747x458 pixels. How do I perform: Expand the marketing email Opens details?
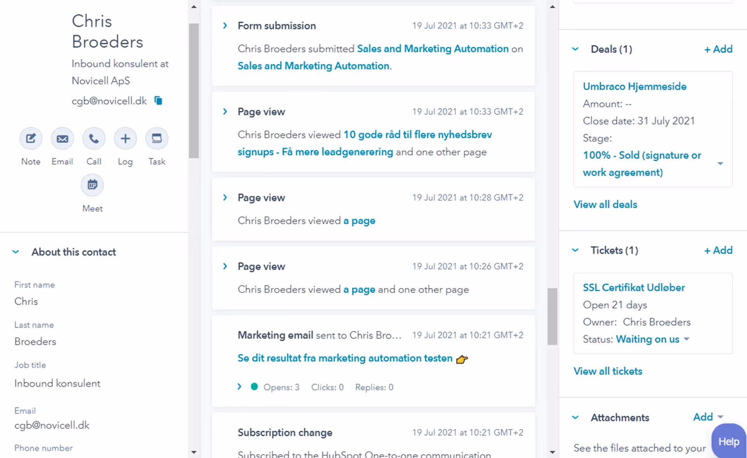pyautogui.click(x=240, y=387)
